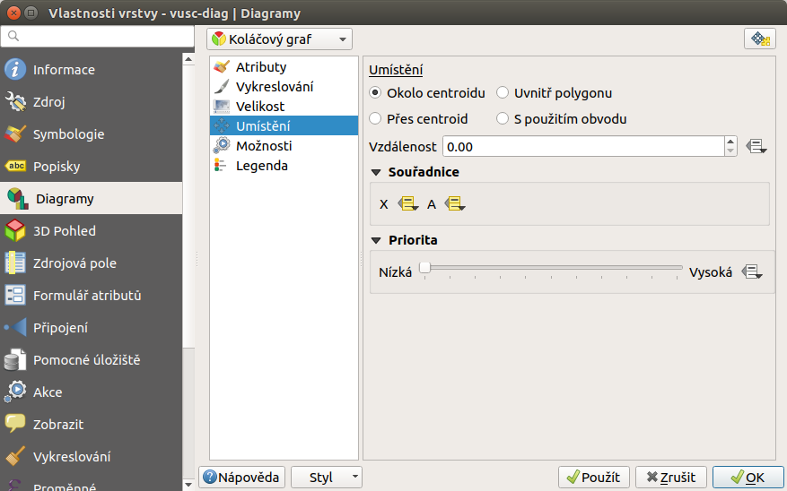Click the X coordinate data-defined override icon
Screen dimensions: 787x491
pyautogui.click(x=408, y=204)
